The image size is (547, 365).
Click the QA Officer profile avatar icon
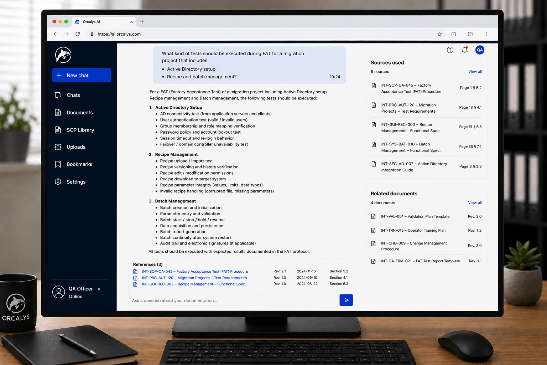[59, 292]
